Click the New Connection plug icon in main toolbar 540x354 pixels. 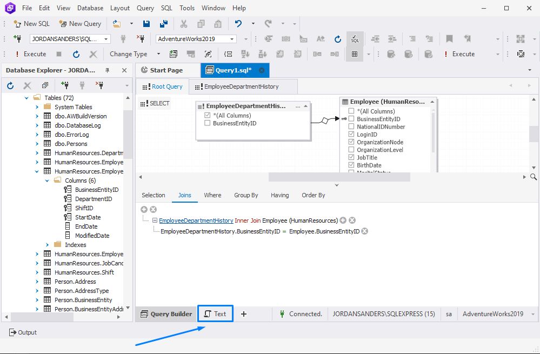pyautogui.click(x=17, y=39)
